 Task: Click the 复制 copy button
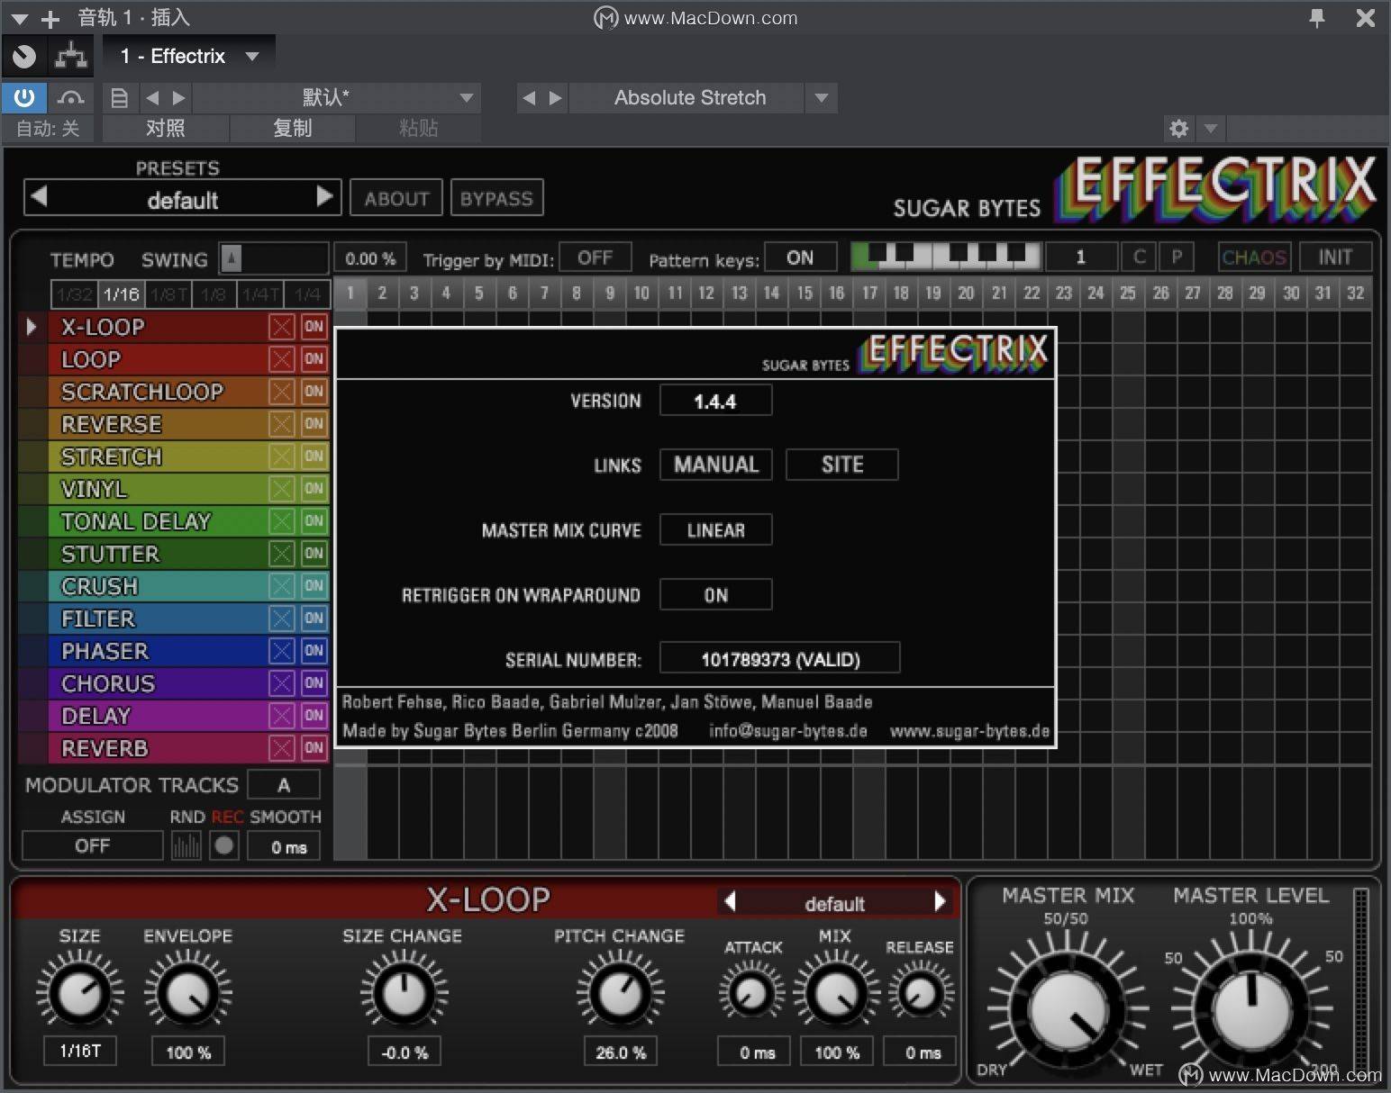coord(293,129)
